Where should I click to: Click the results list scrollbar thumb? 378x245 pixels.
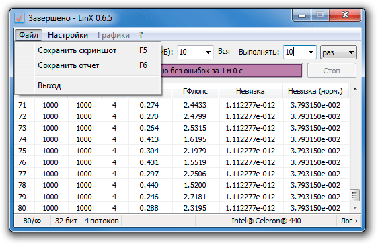354,195
